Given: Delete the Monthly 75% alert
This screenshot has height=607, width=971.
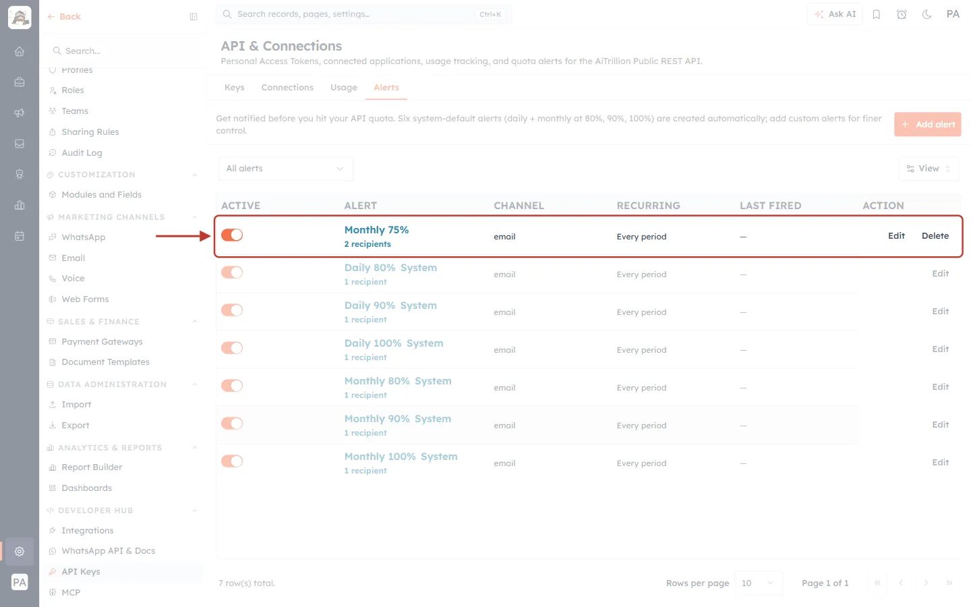Looking at the screenshot, I should (x=935, y=236).
